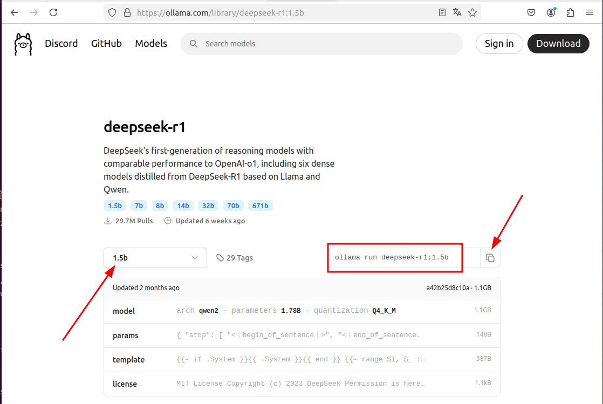Open the extensions puzzle icon
The image size is (603, 404).
(x=570, y=13)
